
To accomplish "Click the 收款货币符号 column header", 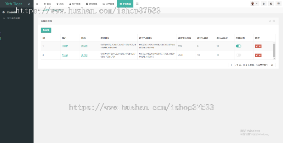I will (185, 38).
